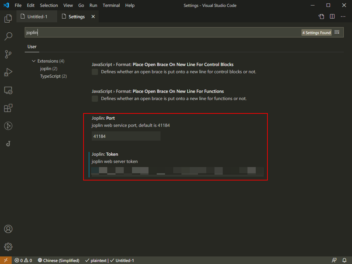This screenshot has width=352, height=264.
Task: Open the Help menu
Action: pyautogui.click(x=130, y=5)
